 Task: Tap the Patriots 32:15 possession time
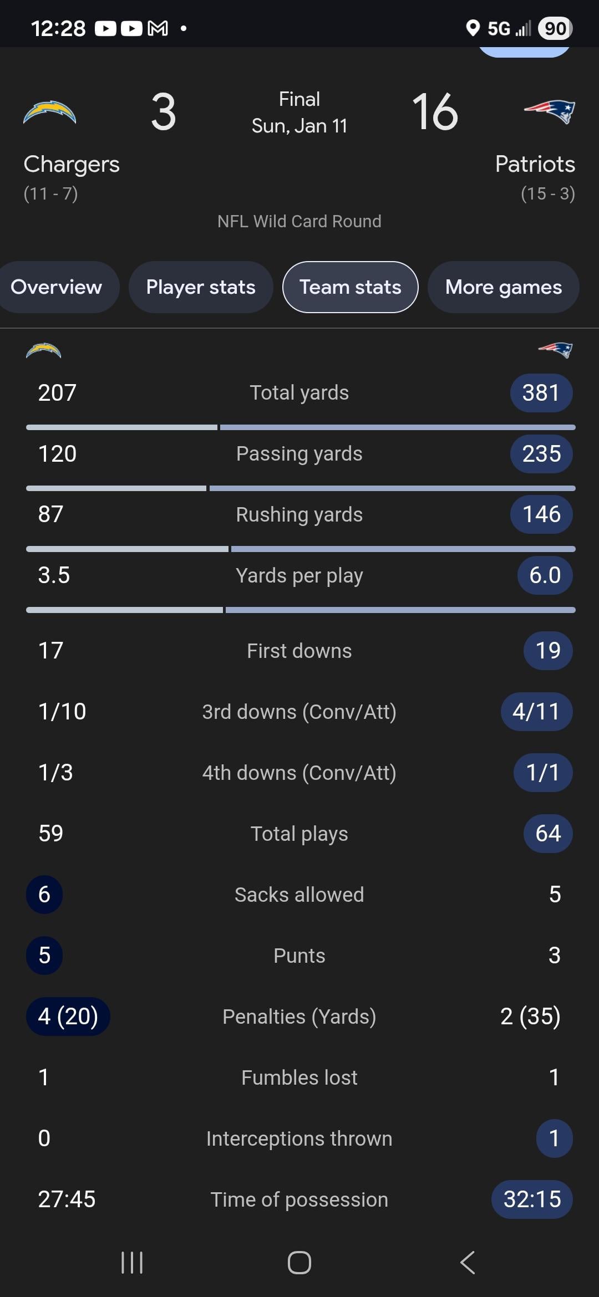(532, 1199)
